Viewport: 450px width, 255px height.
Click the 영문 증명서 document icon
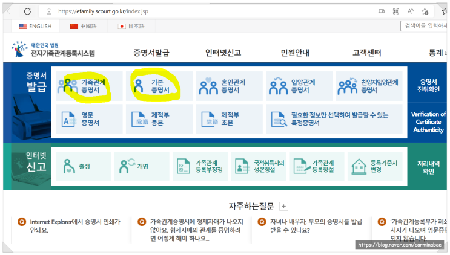pyautogui.click(x=68, y=119)
